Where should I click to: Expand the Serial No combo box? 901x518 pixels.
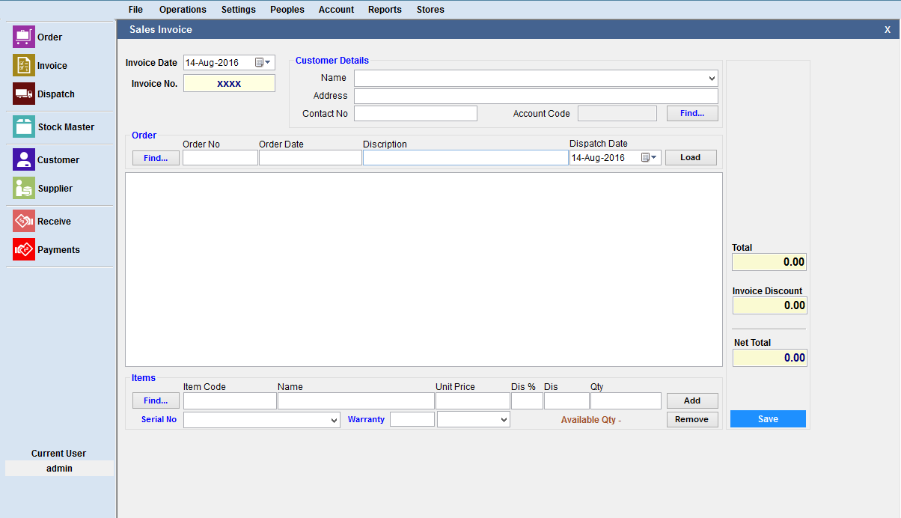(x=334, y=421)
